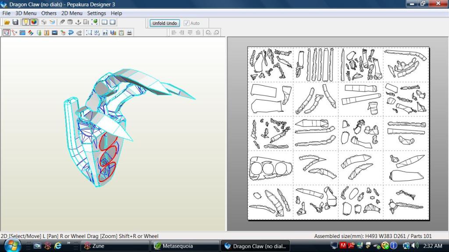Click the align left icon

174,32
